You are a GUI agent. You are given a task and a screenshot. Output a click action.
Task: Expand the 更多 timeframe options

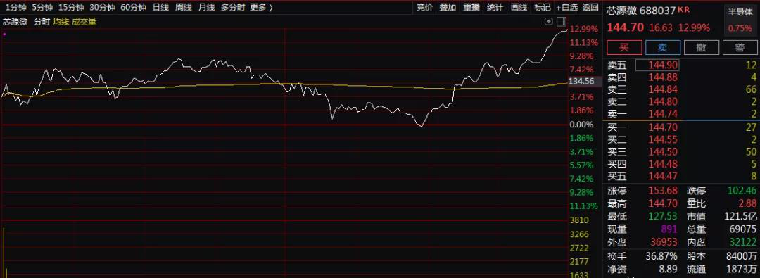tap(261, 7)
